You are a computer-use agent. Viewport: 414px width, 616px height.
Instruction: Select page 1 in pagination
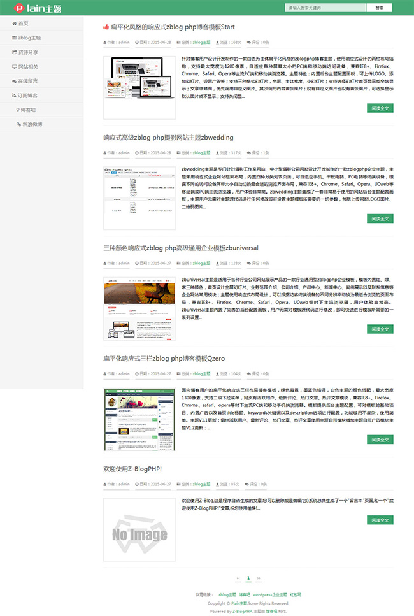tap(248, 578)
